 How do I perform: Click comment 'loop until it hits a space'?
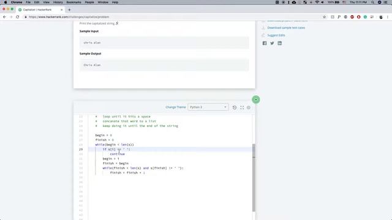tap(127, 117)
